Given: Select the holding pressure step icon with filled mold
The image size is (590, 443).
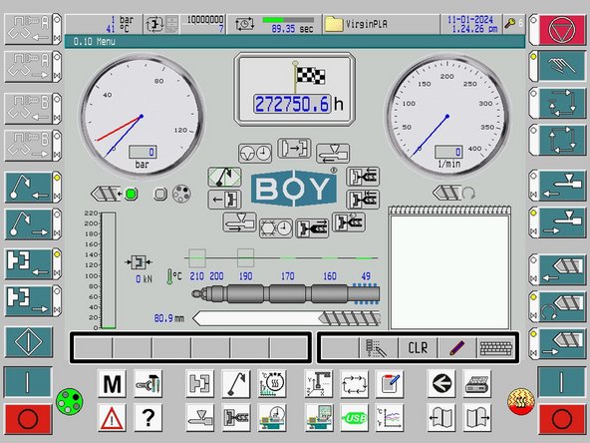Looking at the screenshot, I should pos(363,200).
